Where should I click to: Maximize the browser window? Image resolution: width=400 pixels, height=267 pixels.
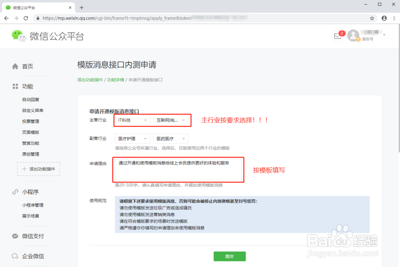(x=380, y=4)
